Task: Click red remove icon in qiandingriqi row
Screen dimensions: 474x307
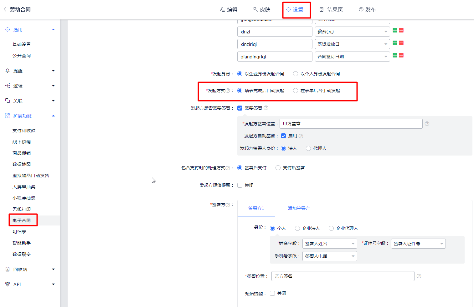Action: (401, 55)
